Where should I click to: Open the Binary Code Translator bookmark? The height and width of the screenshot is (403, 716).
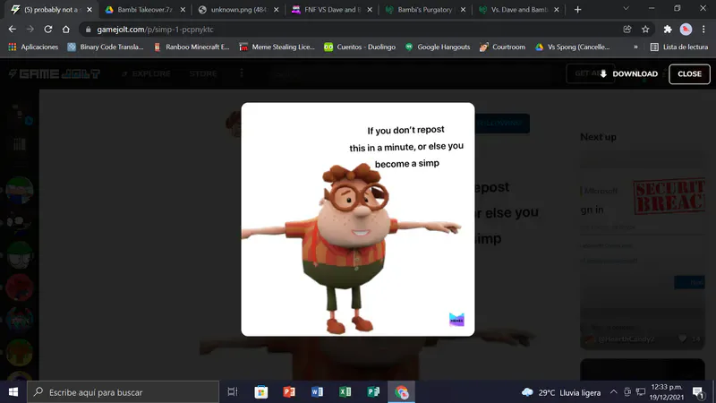106,47
